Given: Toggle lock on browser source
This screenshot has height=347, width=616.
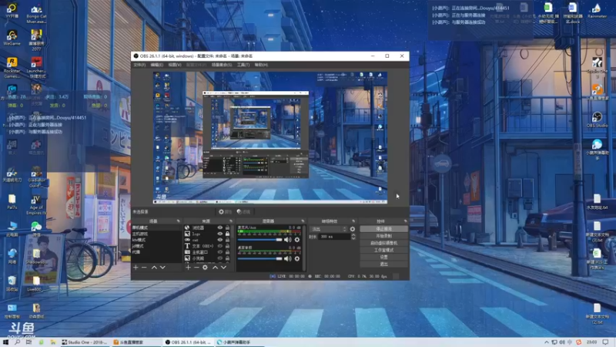Looking at the screenshot, I should (x=227, y=227).
